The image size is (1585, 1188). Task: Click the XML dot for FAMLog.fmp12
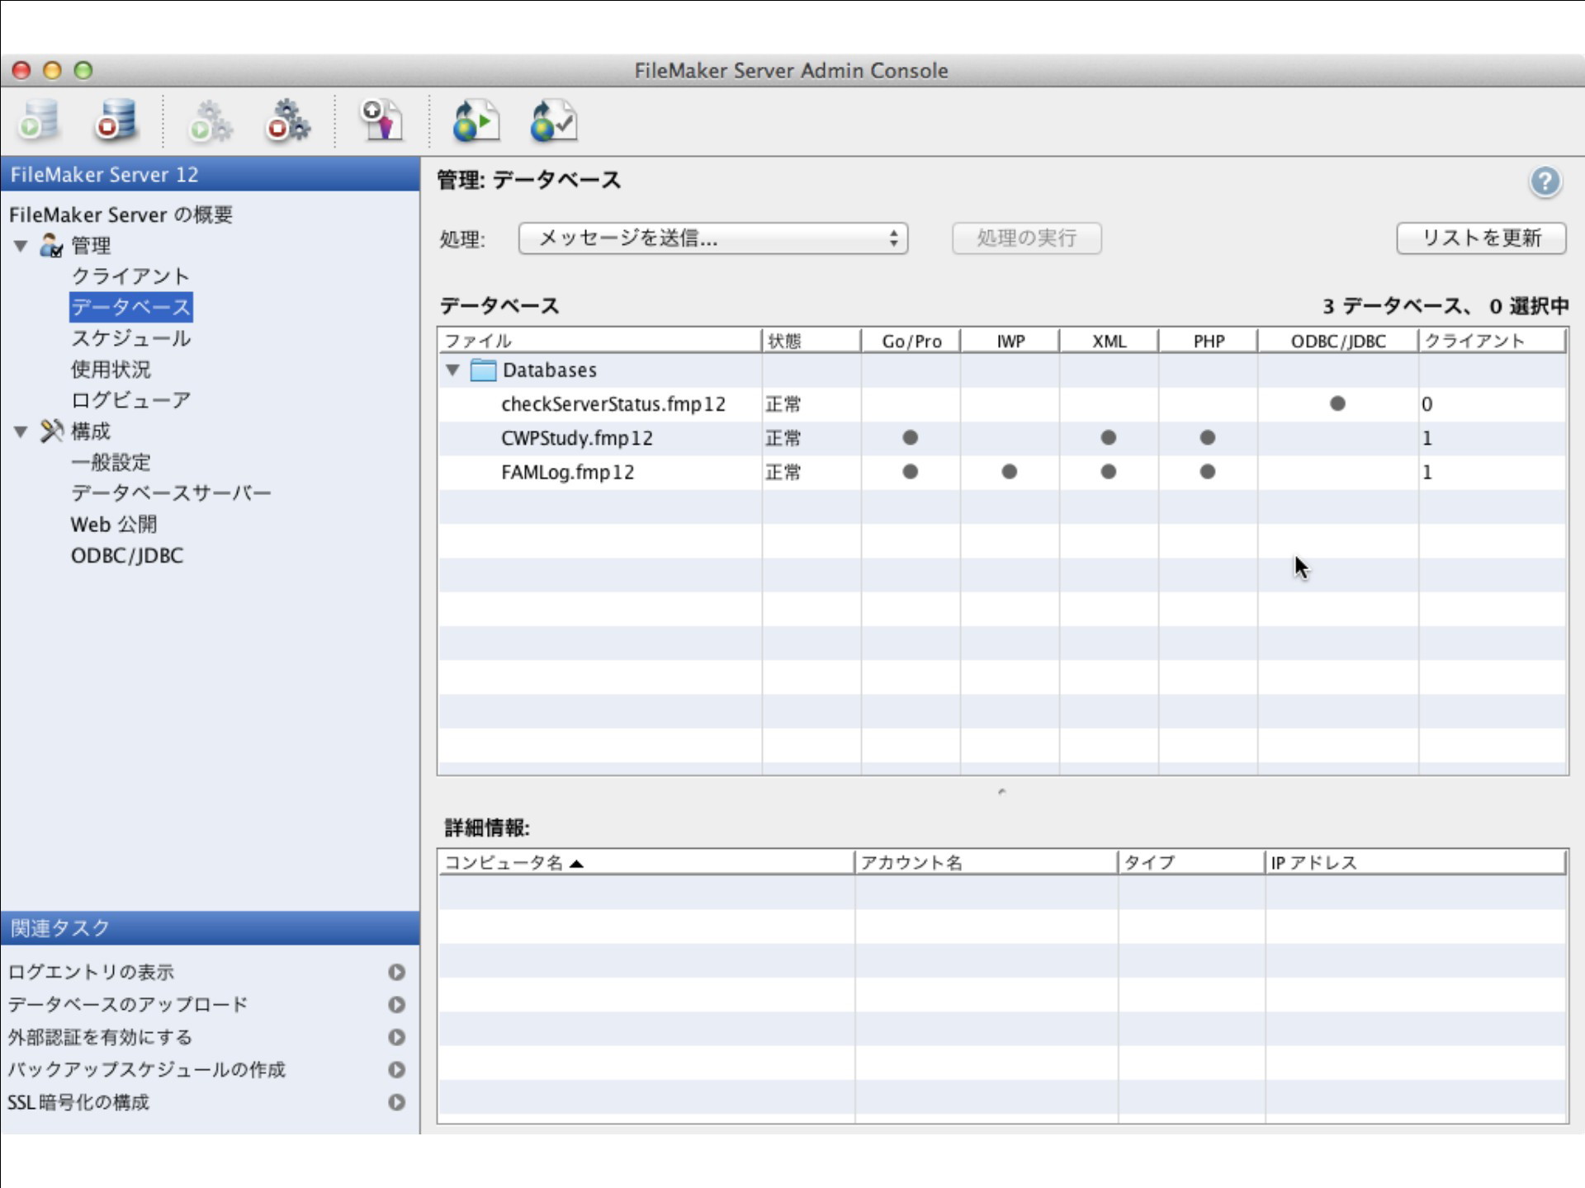(1108, 472)
